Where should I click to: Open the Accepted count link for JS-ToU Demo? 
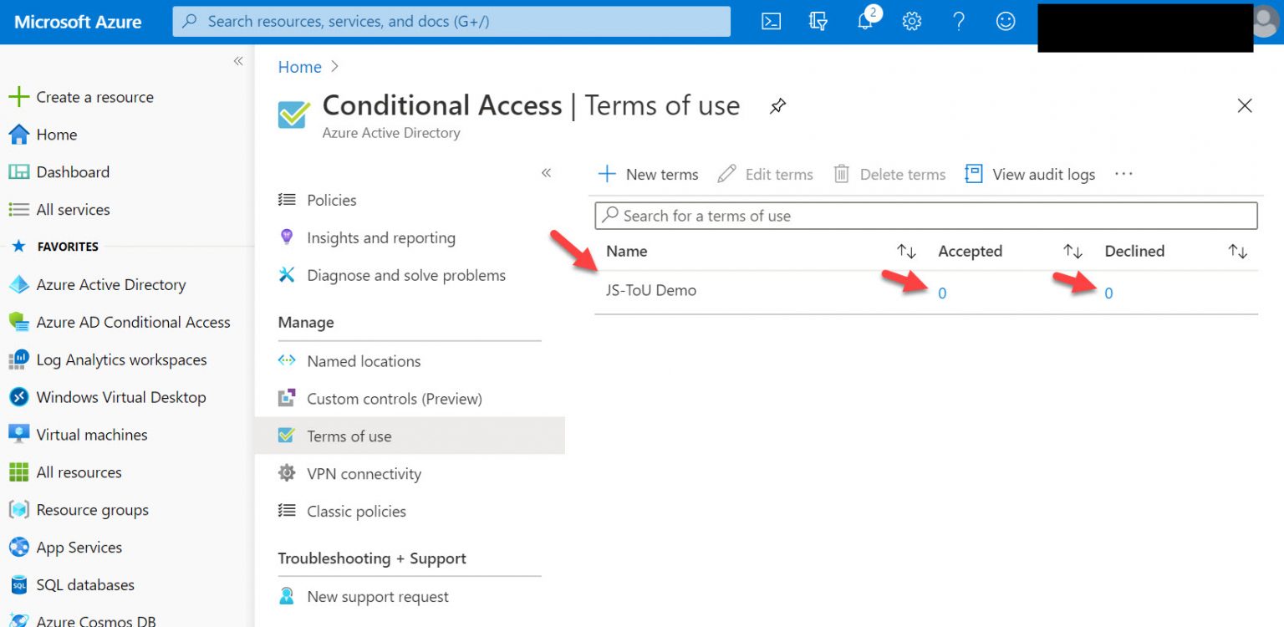pyautogui.click(x=942, y=293)
